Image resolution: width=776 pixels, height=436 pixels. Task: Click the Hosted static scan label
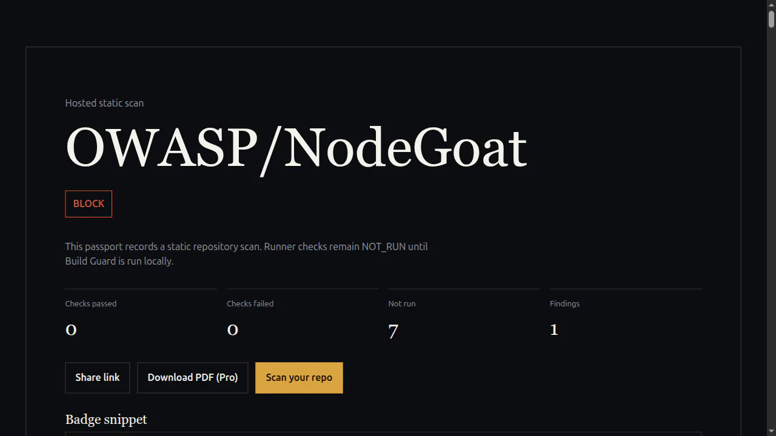tap(104, 103)
